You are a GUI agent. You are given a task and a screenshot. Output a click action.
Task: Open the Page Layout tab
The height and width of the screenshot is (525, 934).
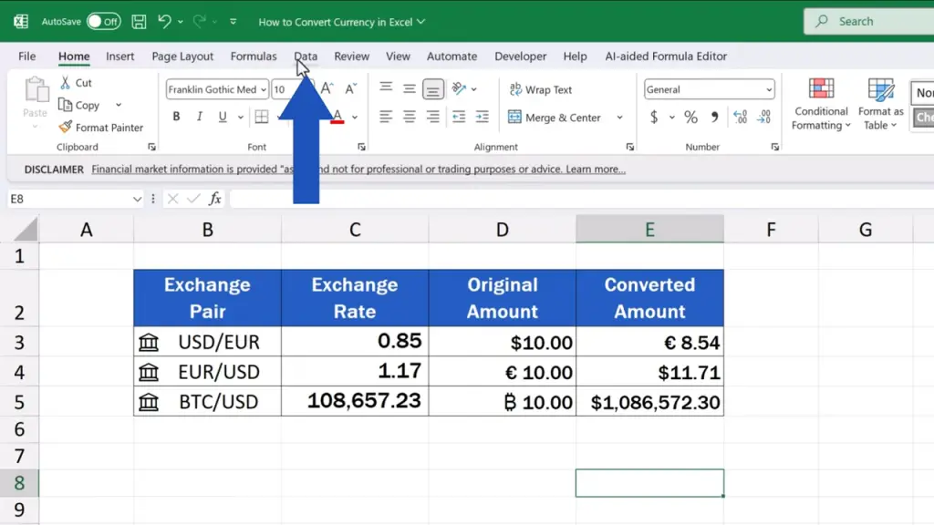coord(182,57)
